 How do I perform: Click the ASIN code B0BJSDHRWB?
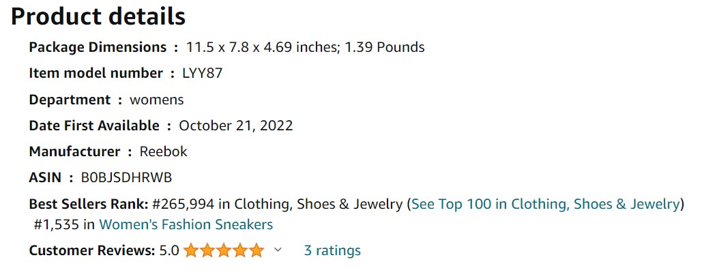tap(126, 177)
